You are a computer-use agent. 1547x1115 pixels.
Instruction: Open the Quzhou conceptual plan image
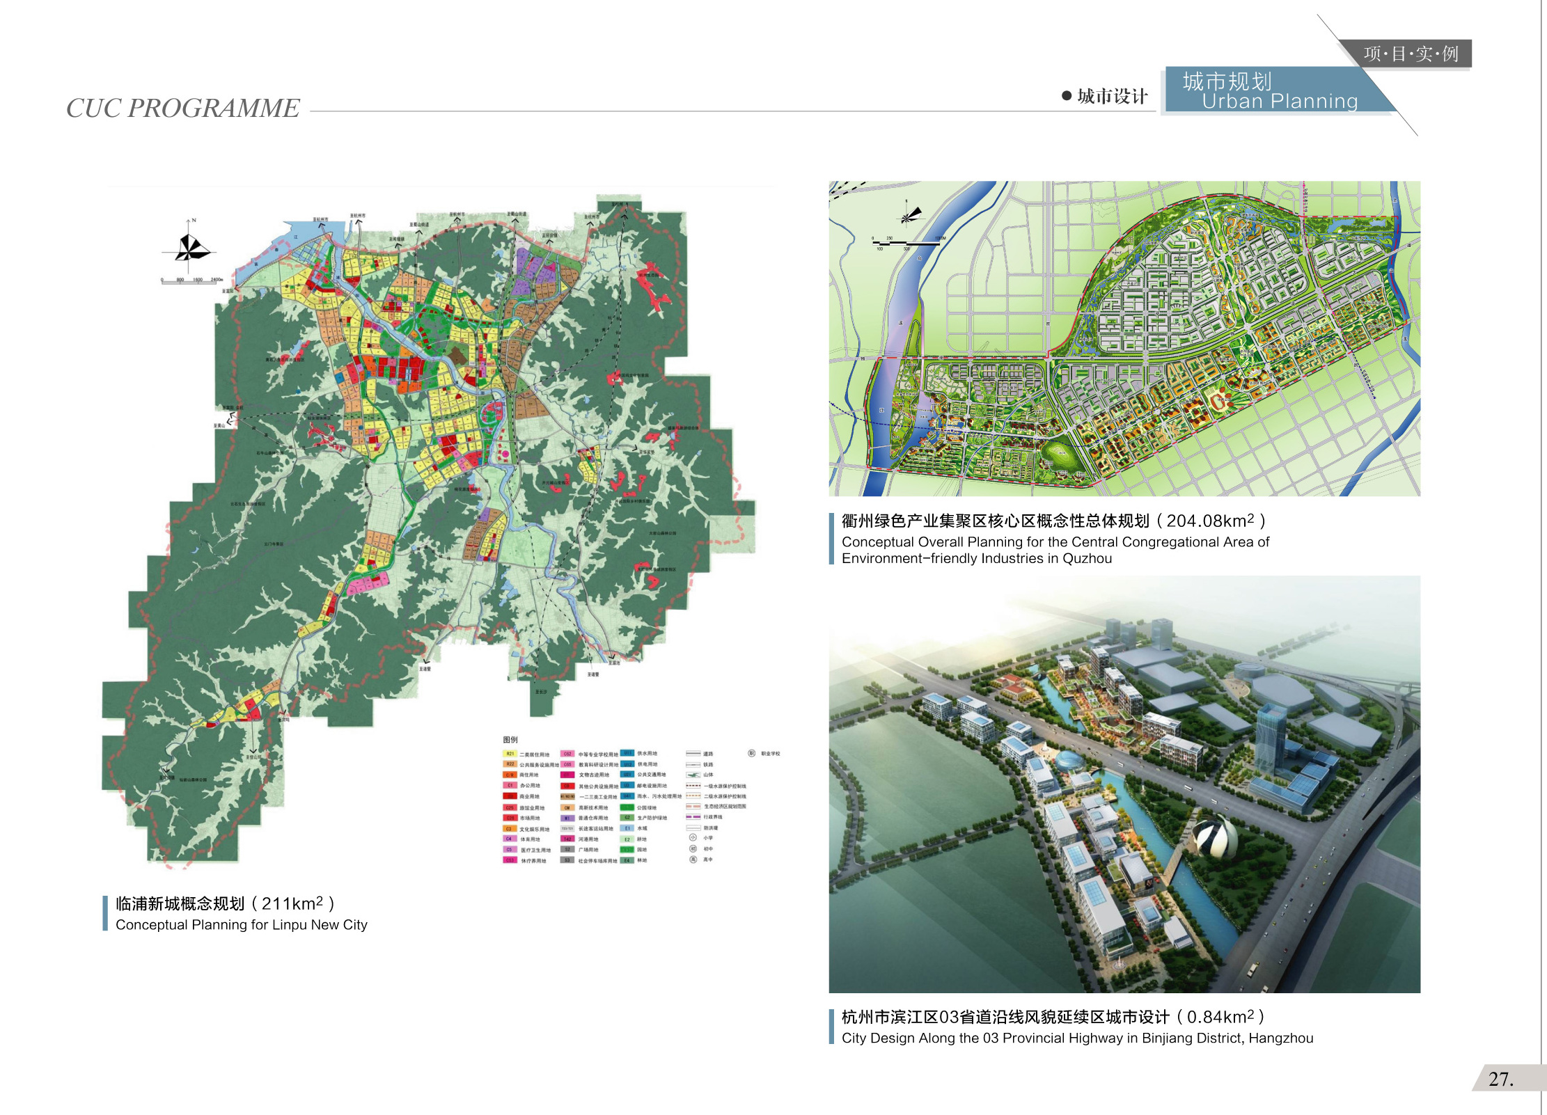[1124, 338]
